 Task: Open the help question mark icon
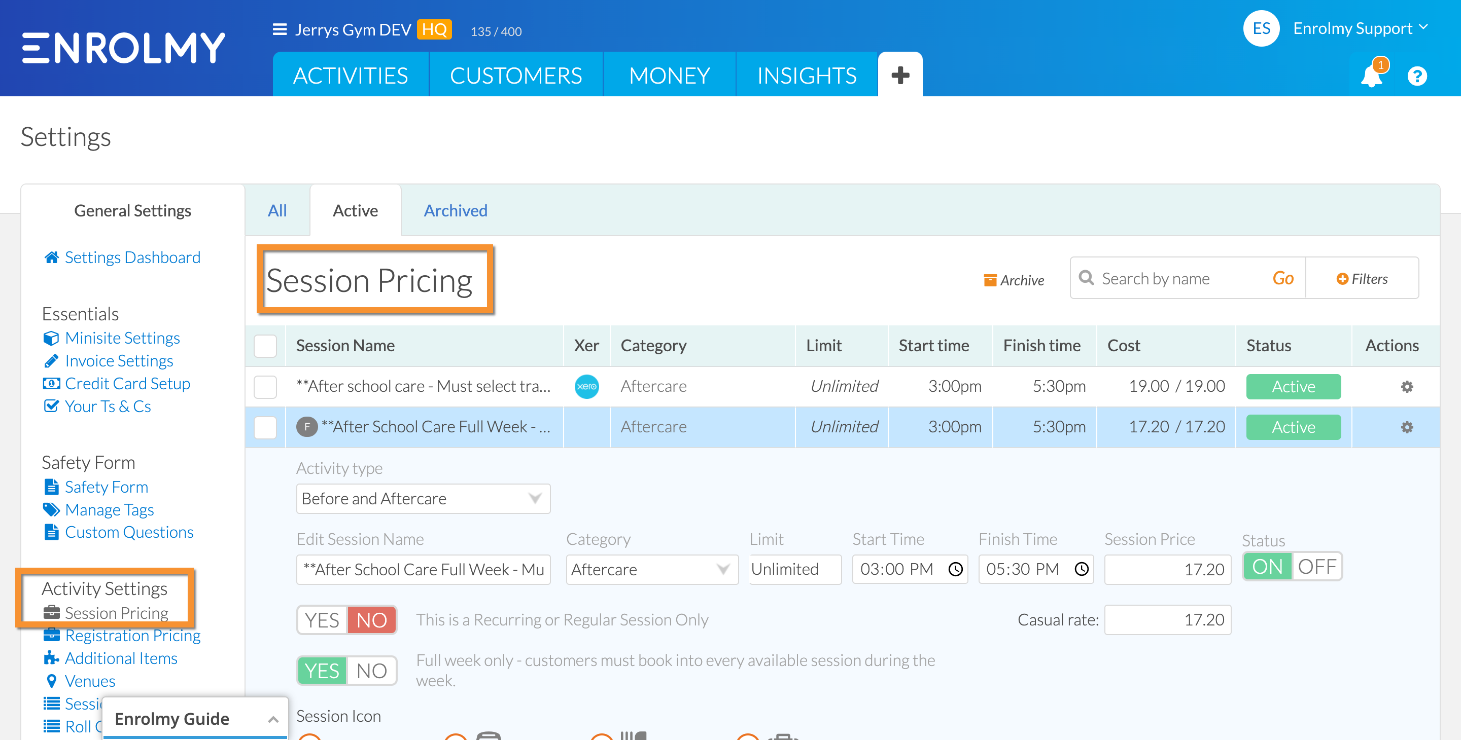click(1417, 76)
